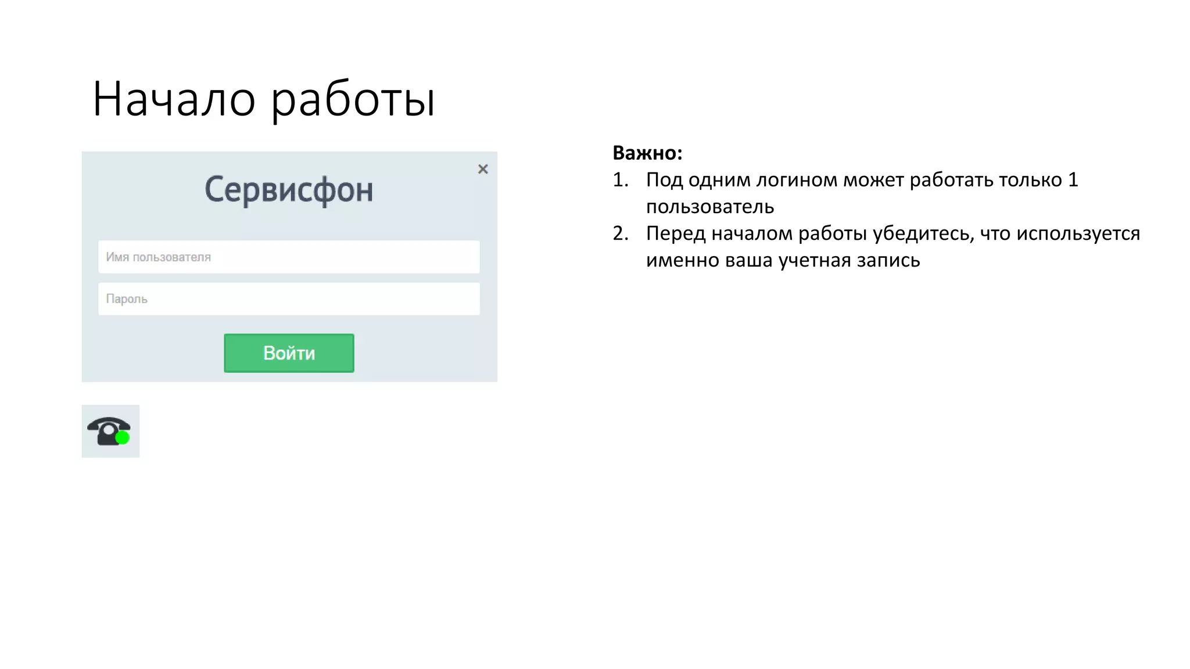Click the green Войти button

click(289, 353)
